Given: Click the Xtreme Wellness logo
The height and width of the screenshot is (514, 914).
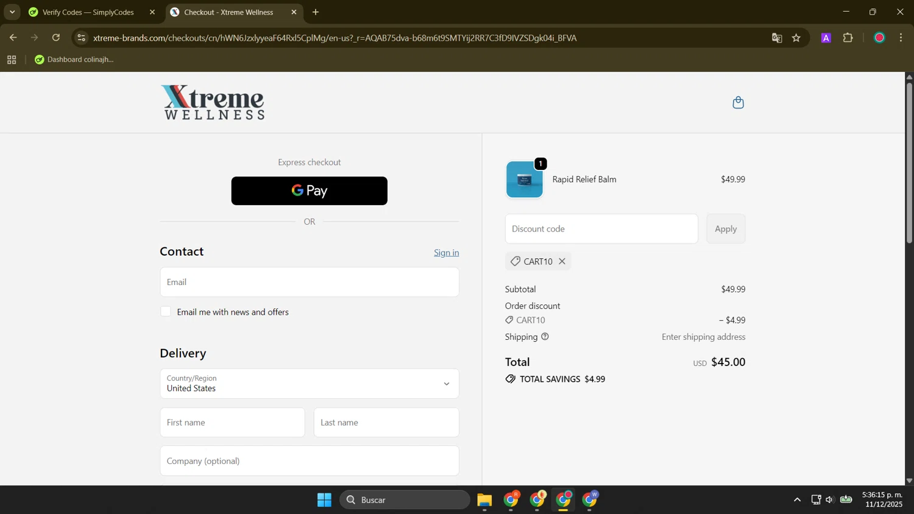Looking at the screenshot, I should [213, 102].
